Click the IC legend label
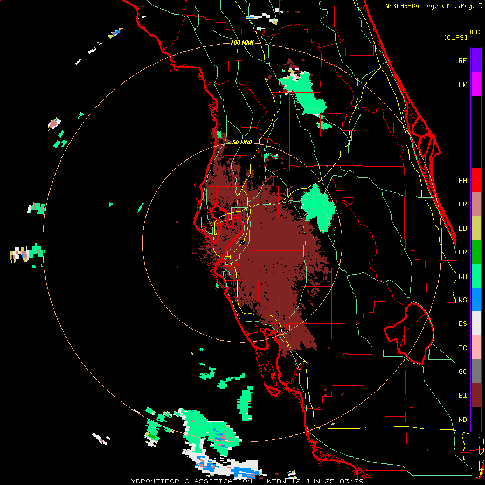This screenshot has width=485, height=485. click(462, 348)
